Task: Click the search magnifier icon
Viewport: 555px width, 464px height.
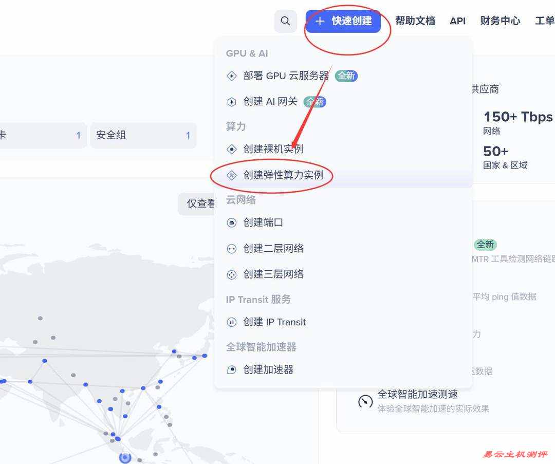Action: pyautogui.click(x=285, y=21)
